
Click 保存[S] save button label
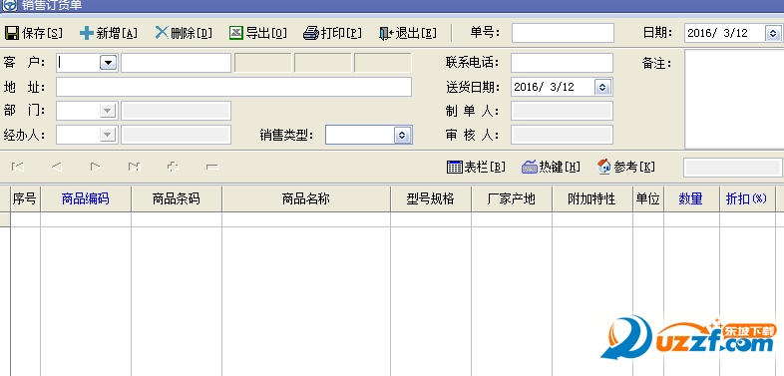(43, 34)
